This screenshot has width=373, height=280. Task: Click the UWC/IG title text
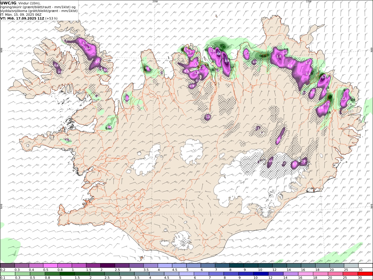click(8, 3)
